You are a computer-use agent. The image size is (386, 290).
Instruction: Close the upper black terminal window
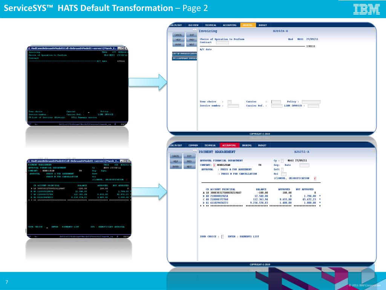tap(126, 48)
